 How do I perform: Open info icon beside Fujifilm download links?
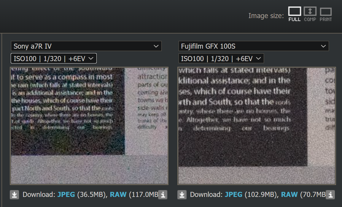coord(330,195)
